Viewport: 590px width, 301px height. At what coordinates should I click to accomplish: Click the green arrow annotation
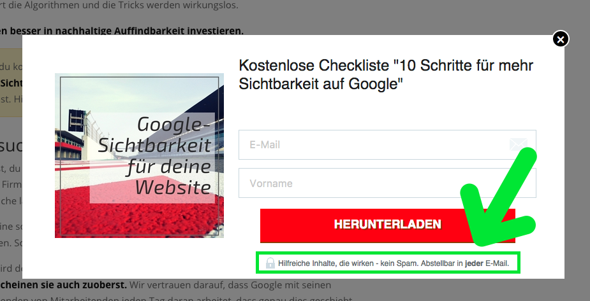pos(501,204)
